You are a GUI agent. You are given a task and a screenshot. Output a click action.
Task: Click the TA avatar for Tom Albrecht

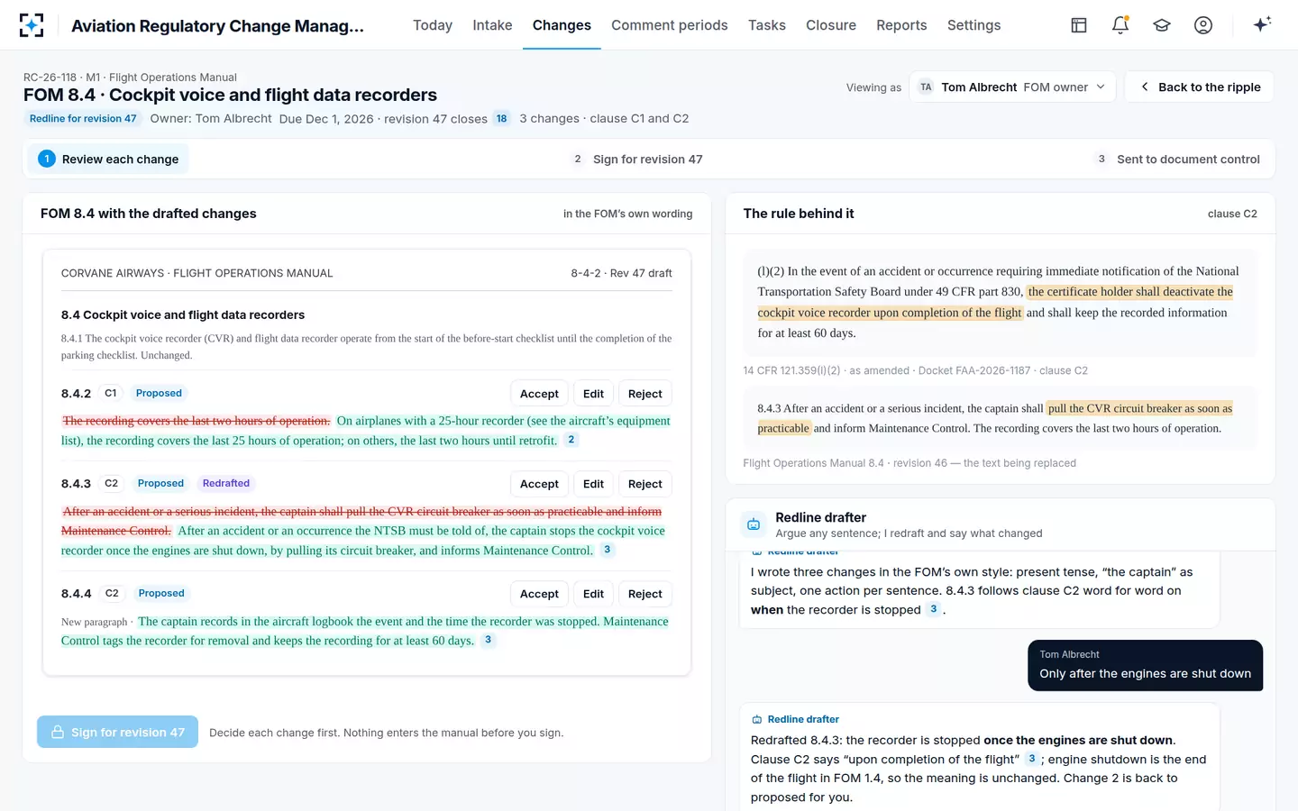pyautogui.click(x=926, y=87)
